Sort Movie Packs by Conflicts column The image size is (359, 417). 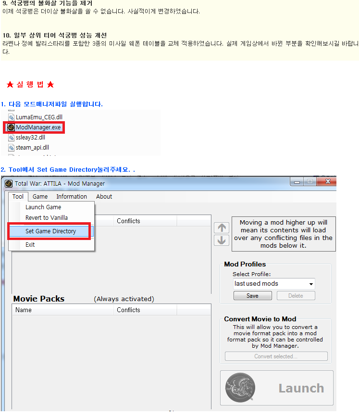pos(128,310)
